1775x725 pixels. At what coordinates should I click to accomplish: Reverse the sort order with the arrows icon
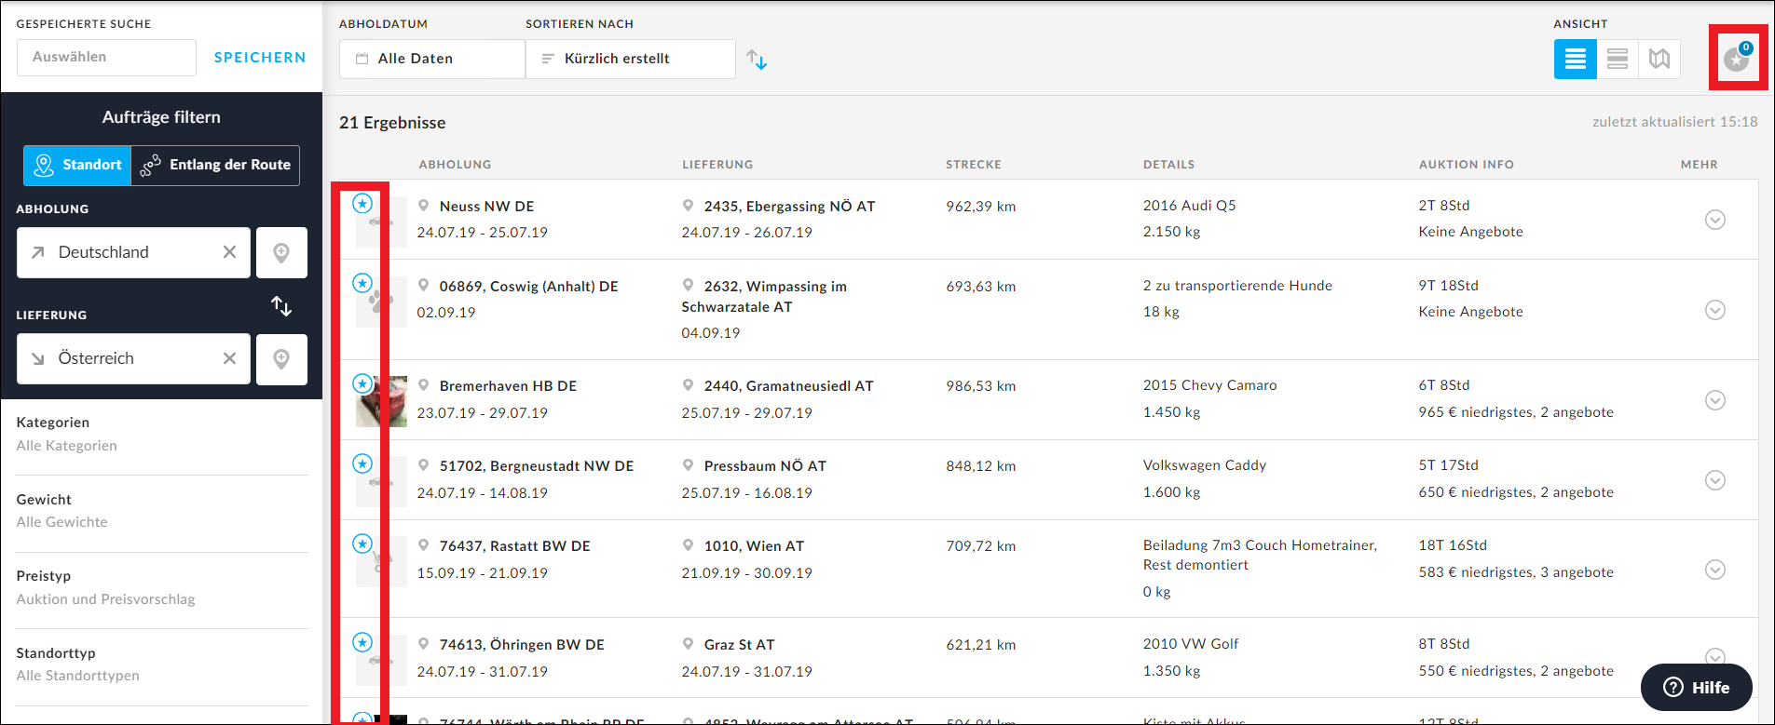757,60
